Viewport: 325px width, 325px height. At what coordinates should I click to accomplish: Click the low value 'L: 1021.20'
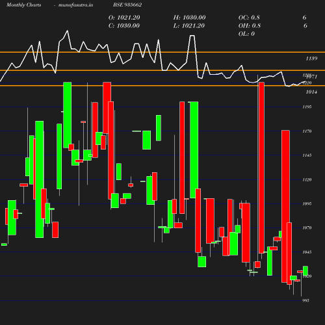[189, 26]
